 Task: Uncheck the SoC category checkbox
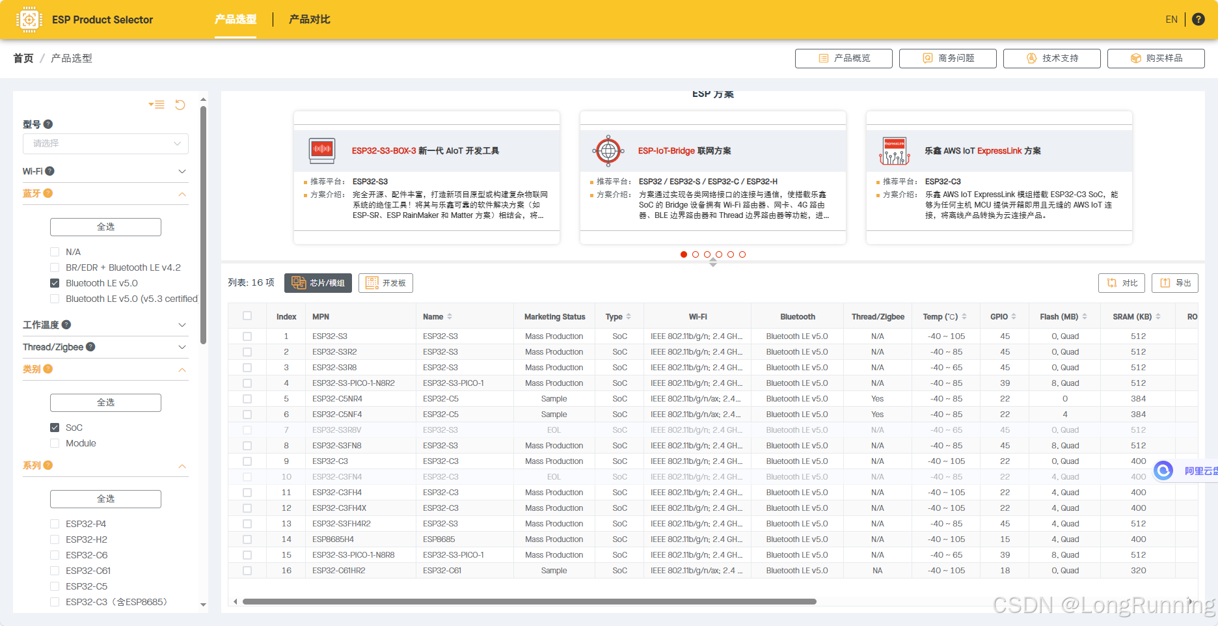tap(55, 428)
